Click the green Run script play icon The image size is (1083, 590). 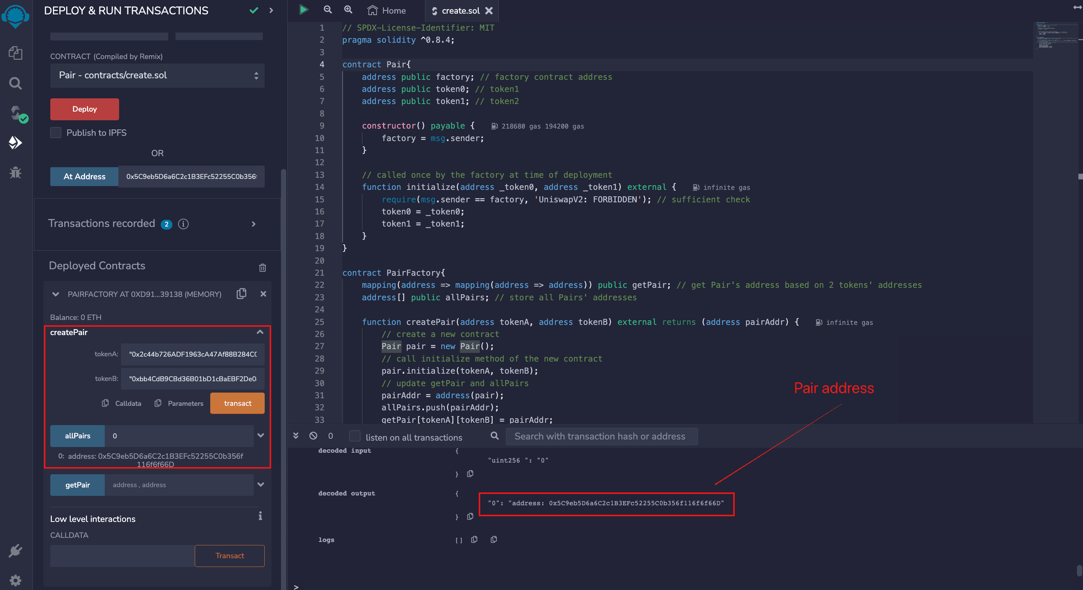pos(303,10)
